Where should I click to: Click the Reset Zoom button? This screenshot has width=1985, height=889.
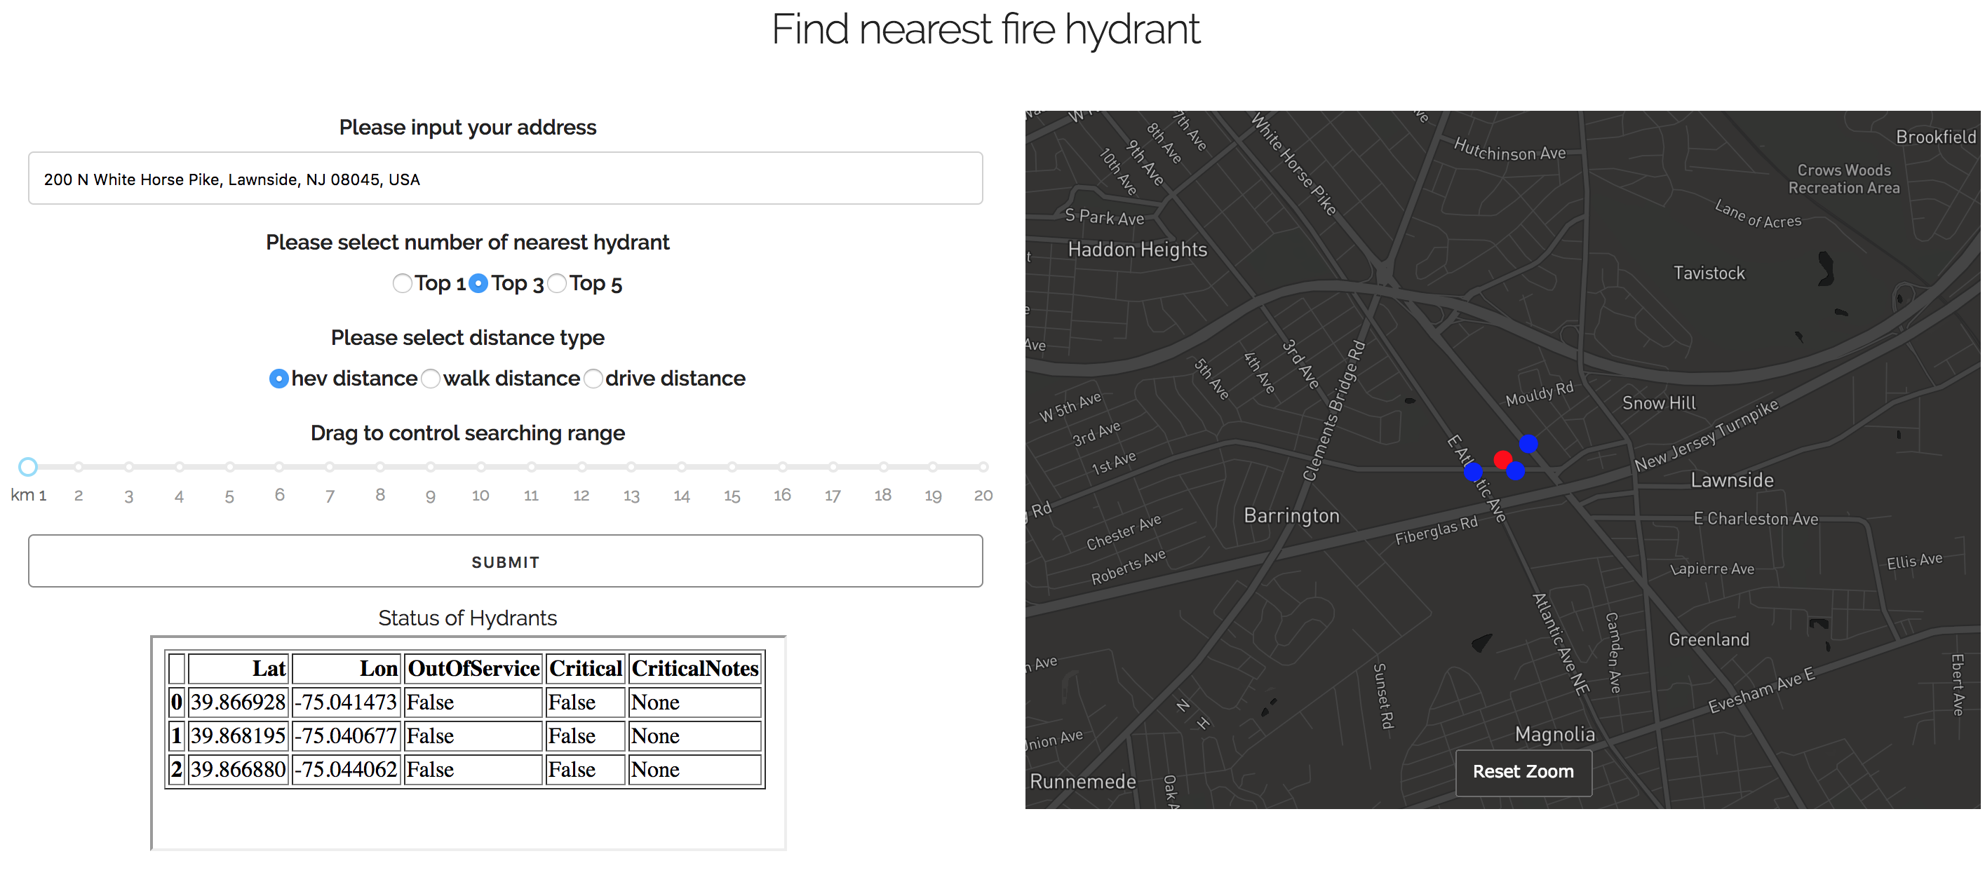click(1523, 771)
